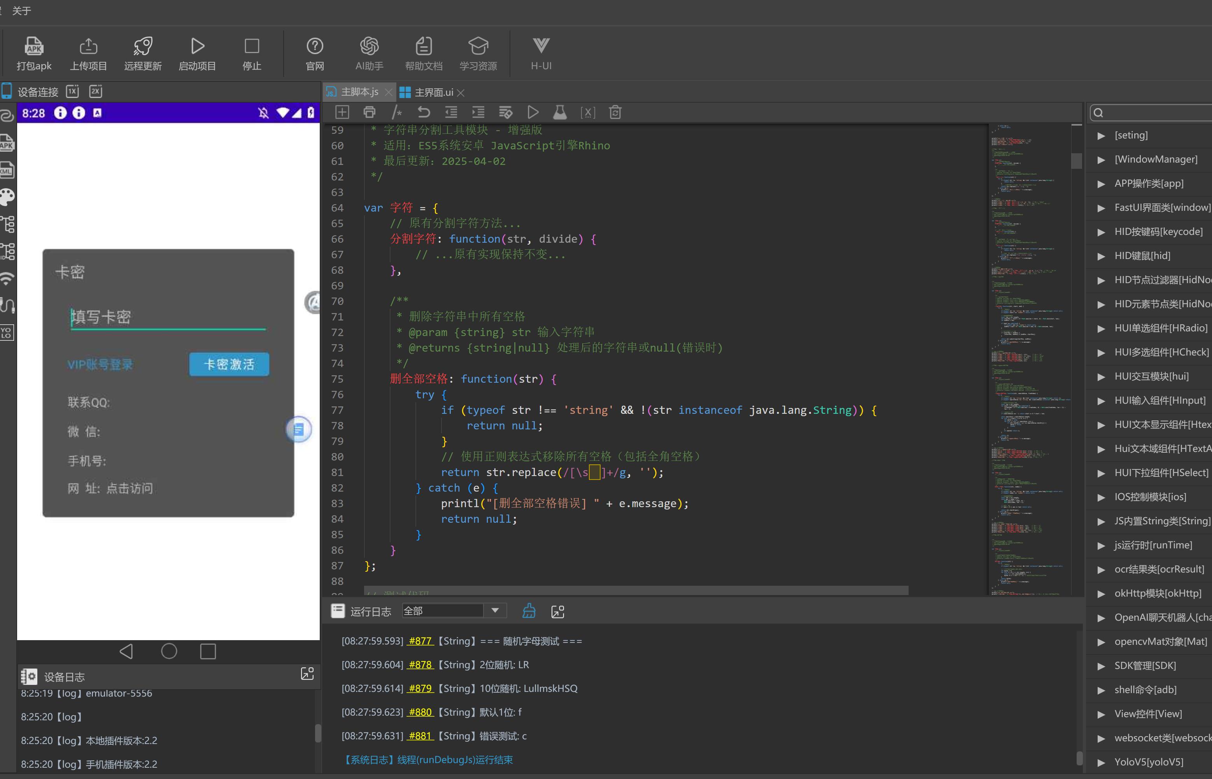This screenshot has height=779, width=1212.
Task: Open the log filter 全部 dropdown
Action: click(495, 611)
